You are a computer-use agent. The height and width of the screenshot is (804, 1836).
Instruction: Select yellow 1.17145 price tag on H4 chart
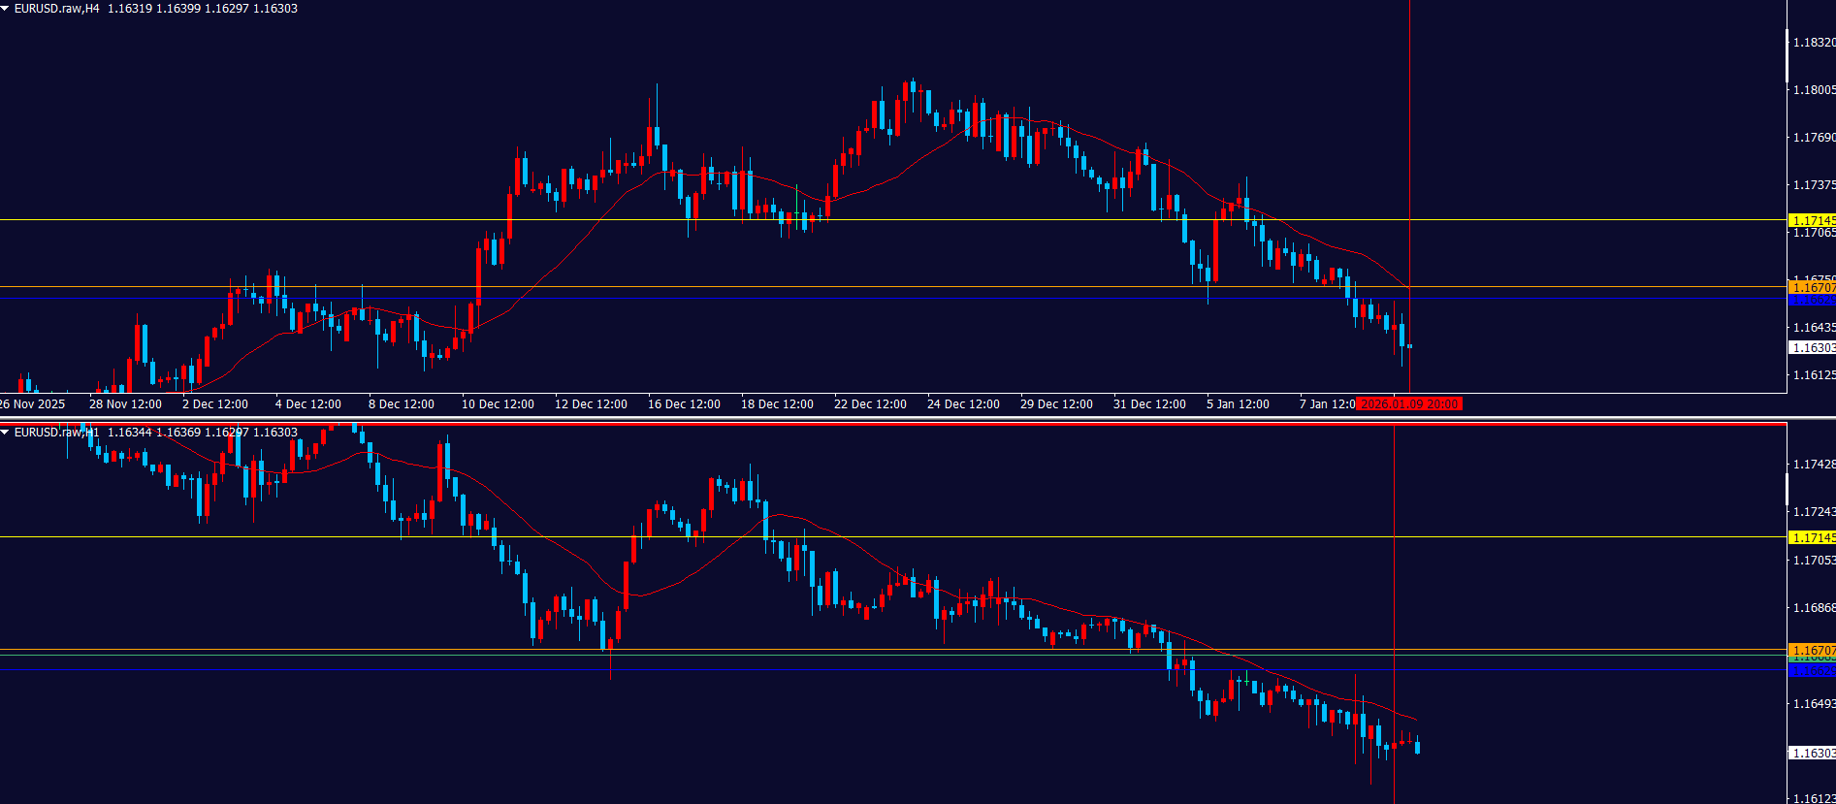[1812, 221]
